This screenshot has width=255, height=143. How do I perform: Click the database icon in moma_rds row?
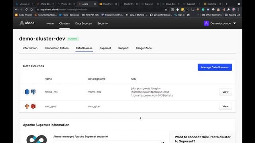click(x=27, y=92)
